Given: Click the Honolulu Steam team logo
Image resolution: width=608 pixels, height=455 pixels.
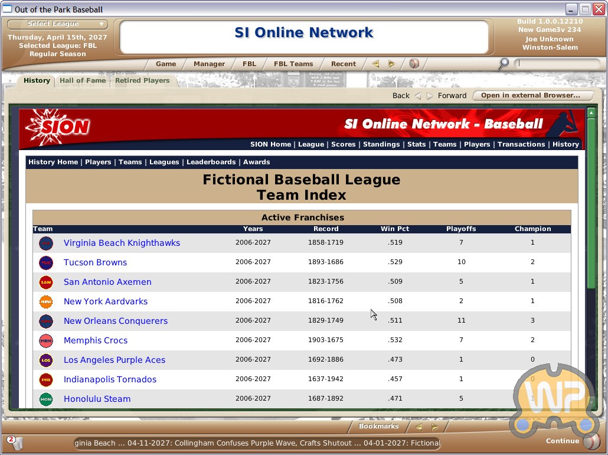Looking at the screenshot, I should [46, 399].
